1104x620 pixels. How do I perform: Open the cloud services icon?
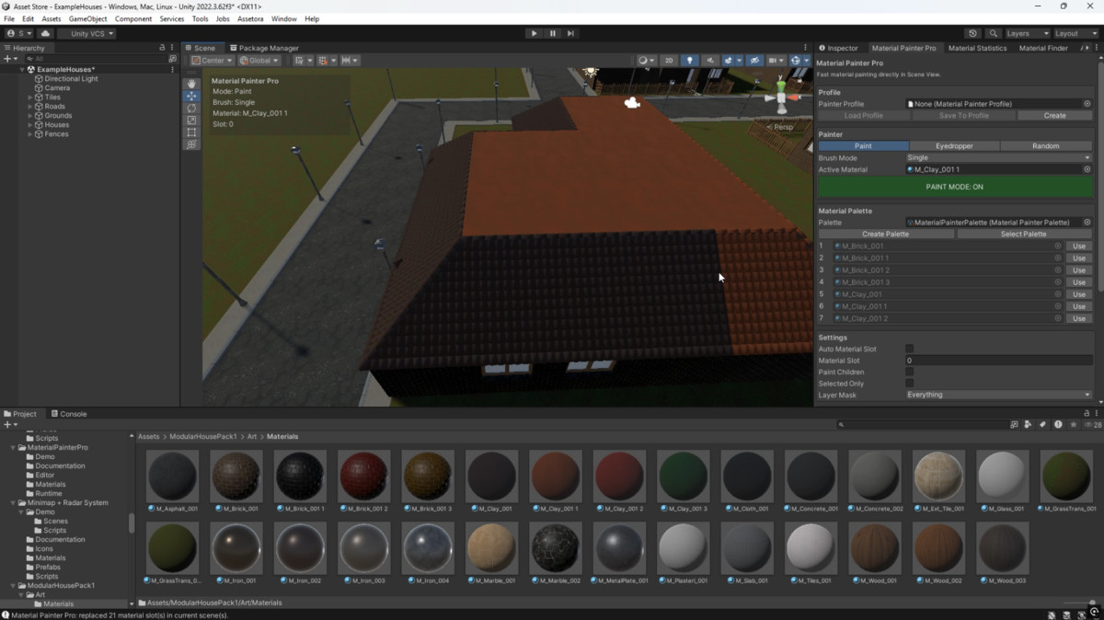45,33
